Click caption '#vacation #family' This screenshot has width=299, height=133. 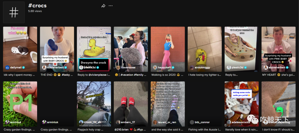click(130, 75)
